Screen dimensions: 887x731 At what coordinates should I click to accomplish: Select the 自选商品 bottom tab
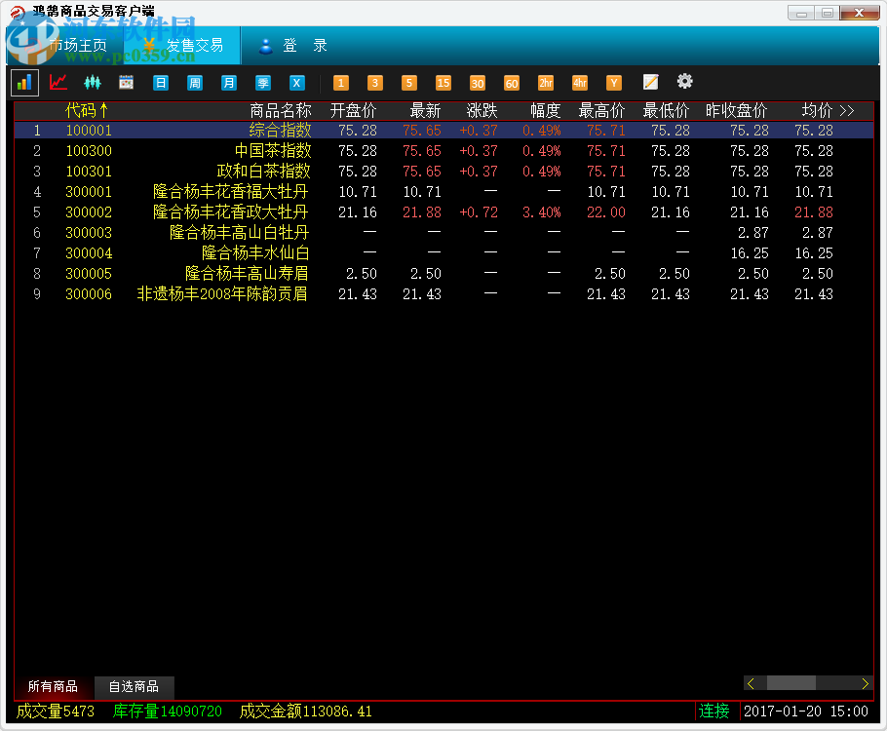click(134, 686)
